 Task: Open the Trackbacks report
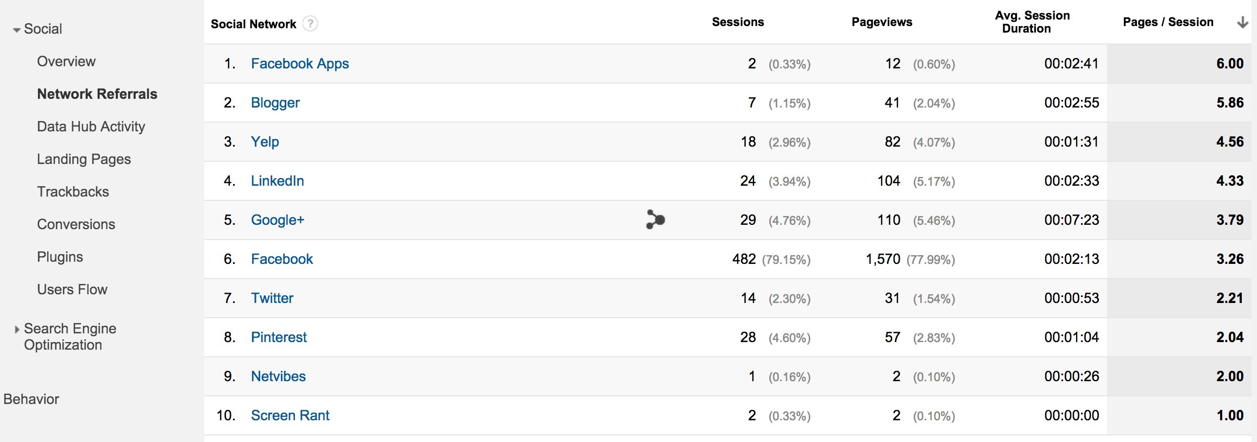click(73, 191)
